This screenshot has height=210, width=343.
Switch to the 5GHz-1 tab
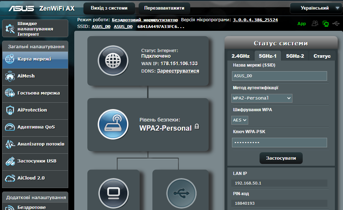(x=268, y=56)
